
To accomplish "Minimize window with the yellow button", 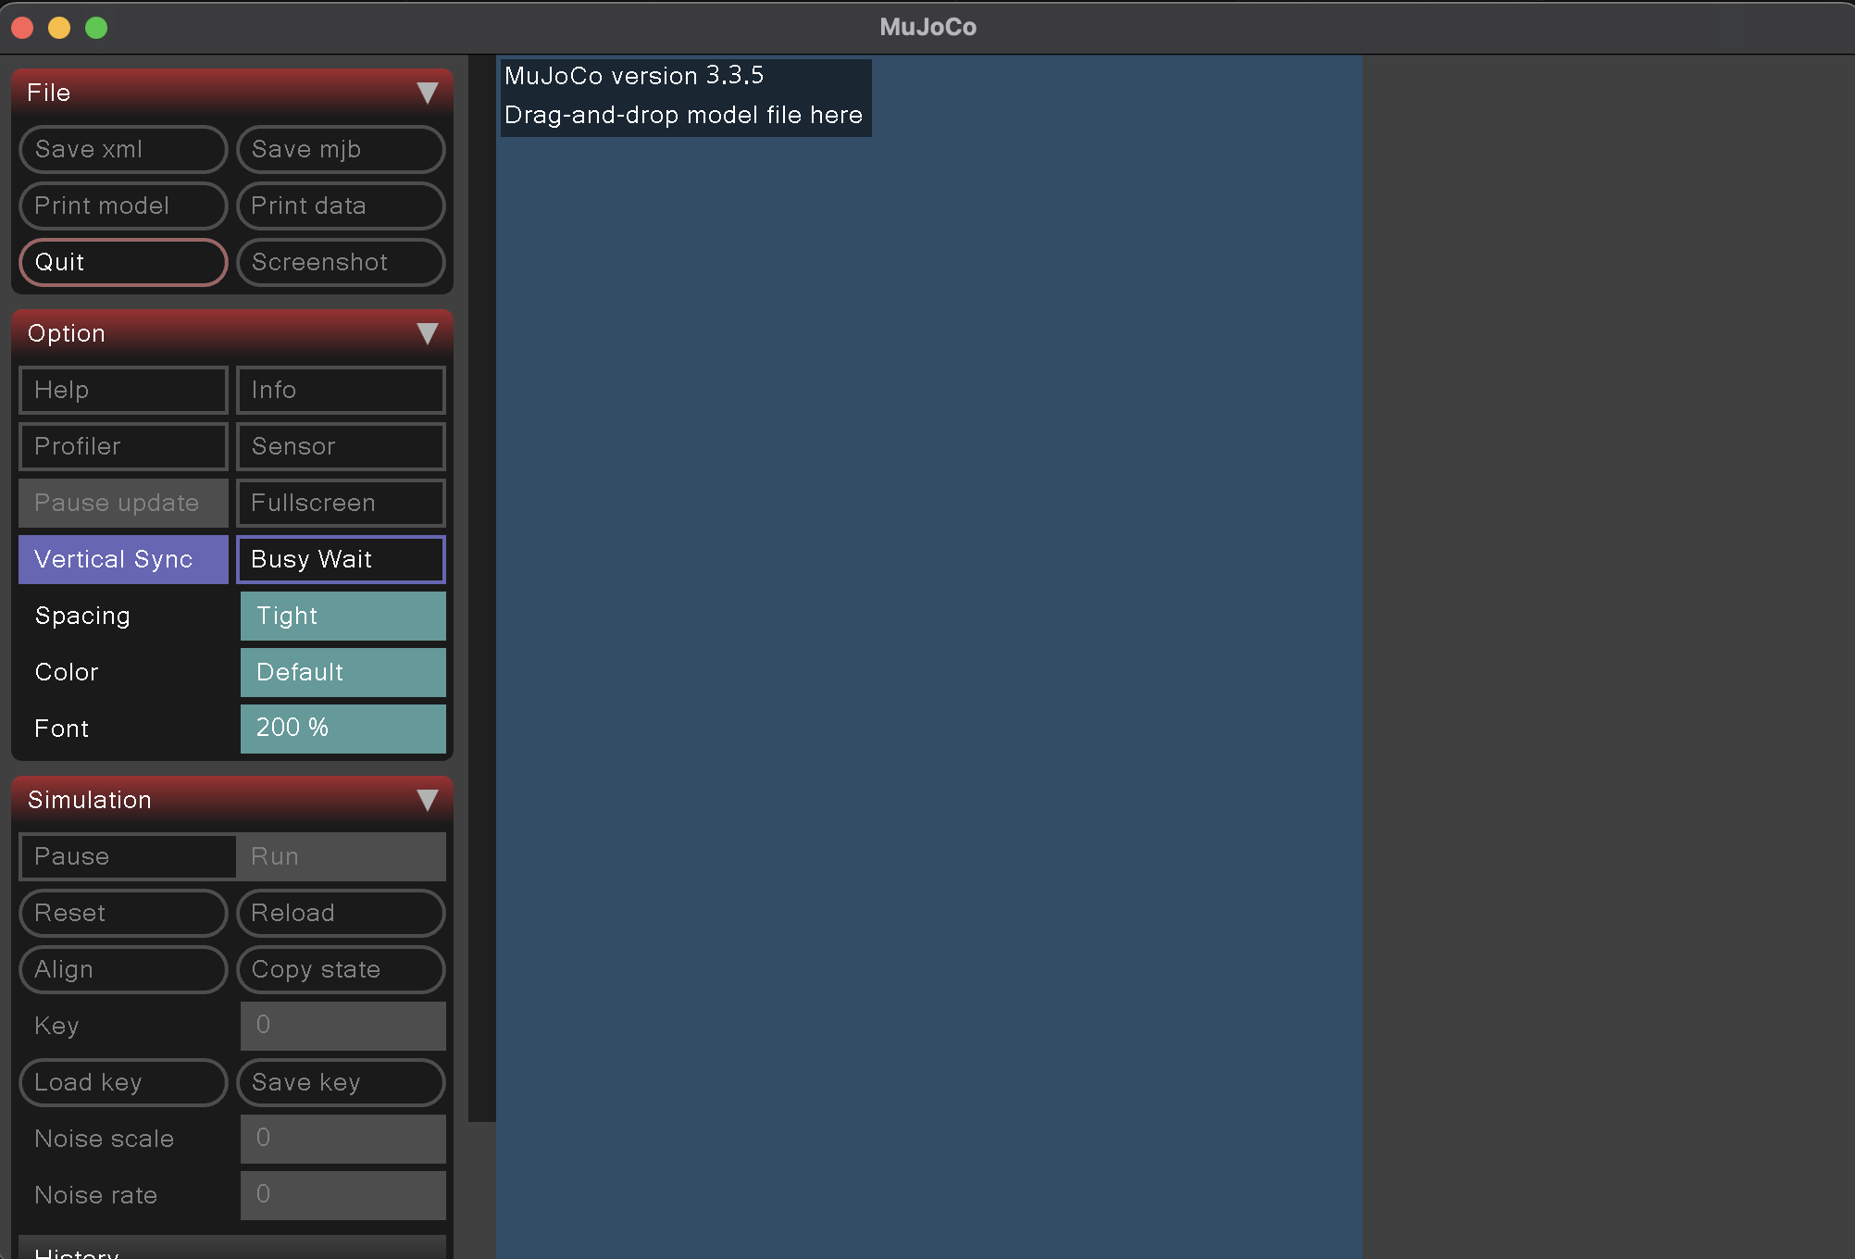I will point(59,28).
